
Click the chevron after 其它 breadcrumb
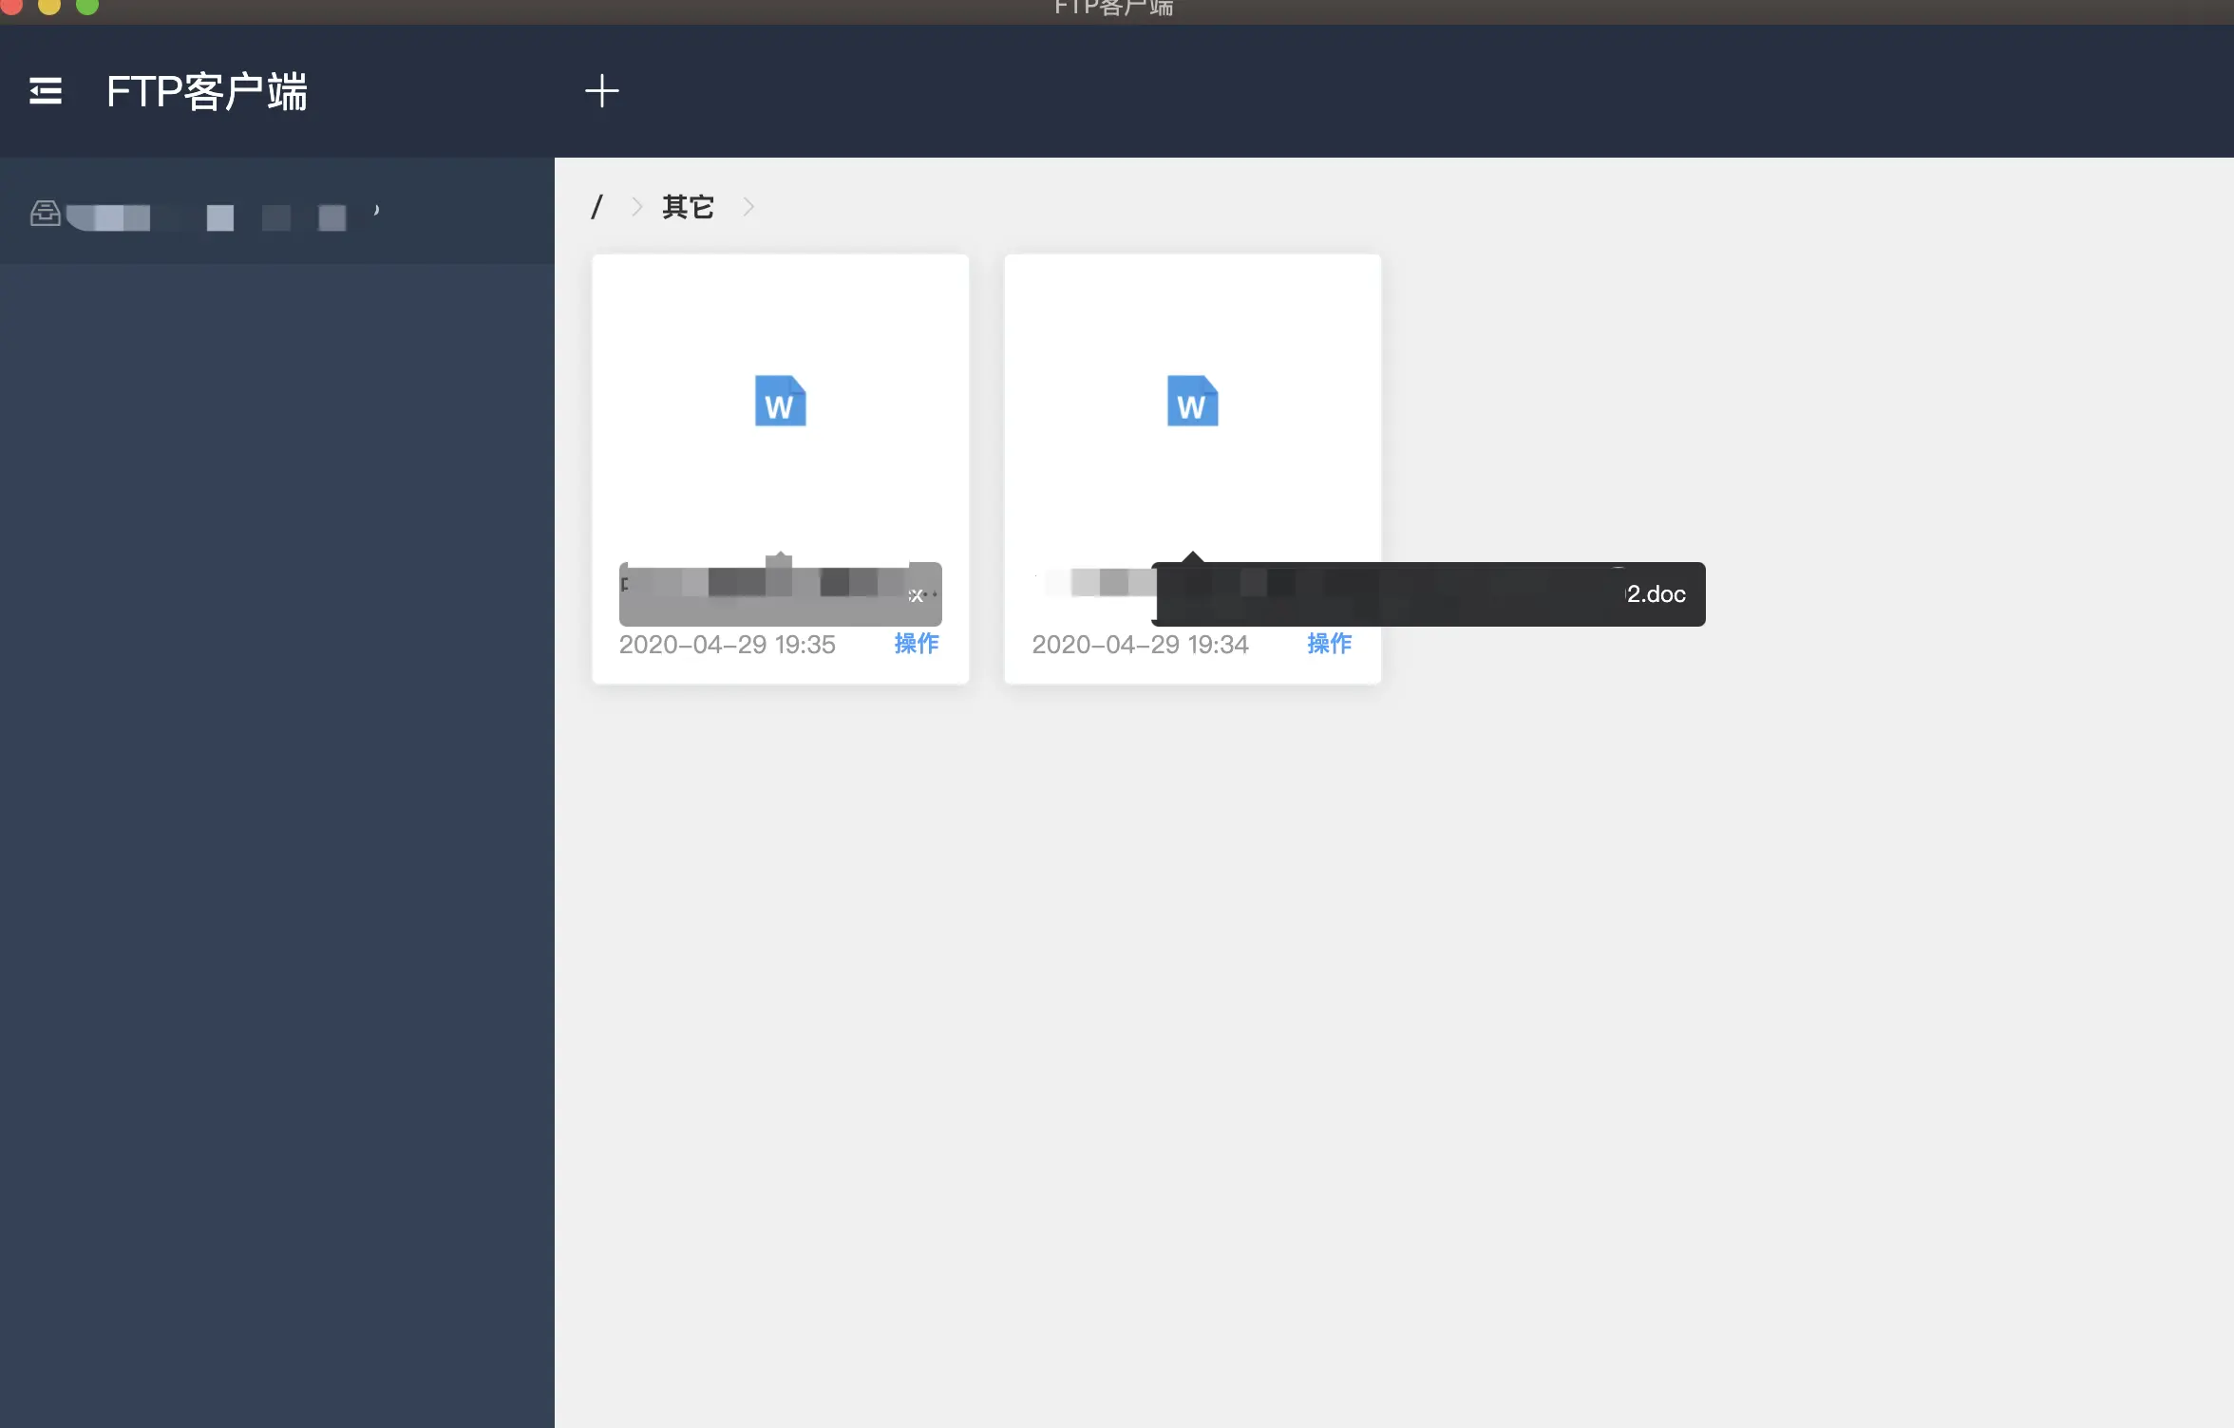pos(748,207)
